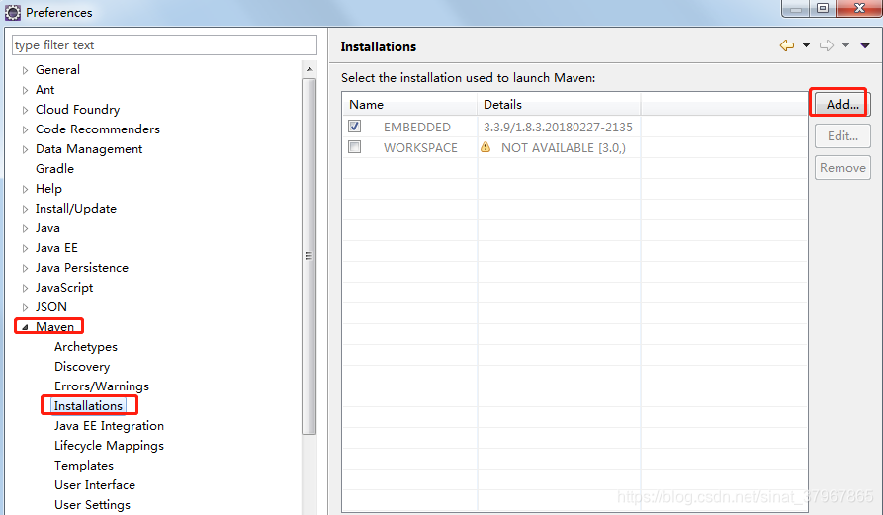Open the Installations page view menu
The width and height of the screenshot is (883, 515).
[865, 46]
